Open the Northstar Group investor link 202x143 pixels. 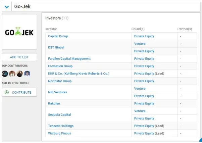60,81
